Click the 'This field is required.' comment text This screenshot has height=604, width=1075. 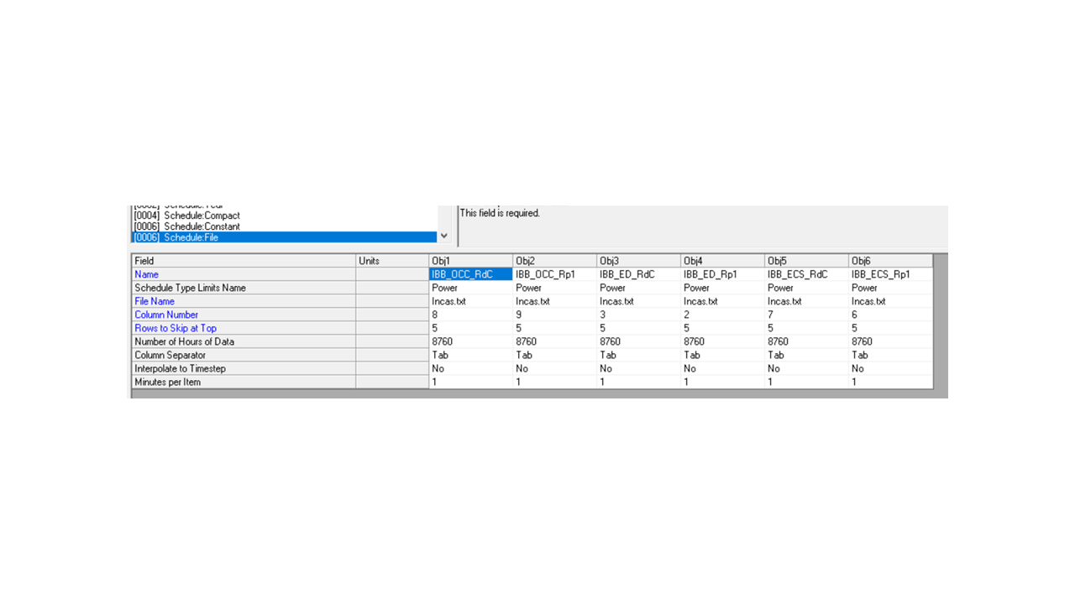click(x=500, y=213)
